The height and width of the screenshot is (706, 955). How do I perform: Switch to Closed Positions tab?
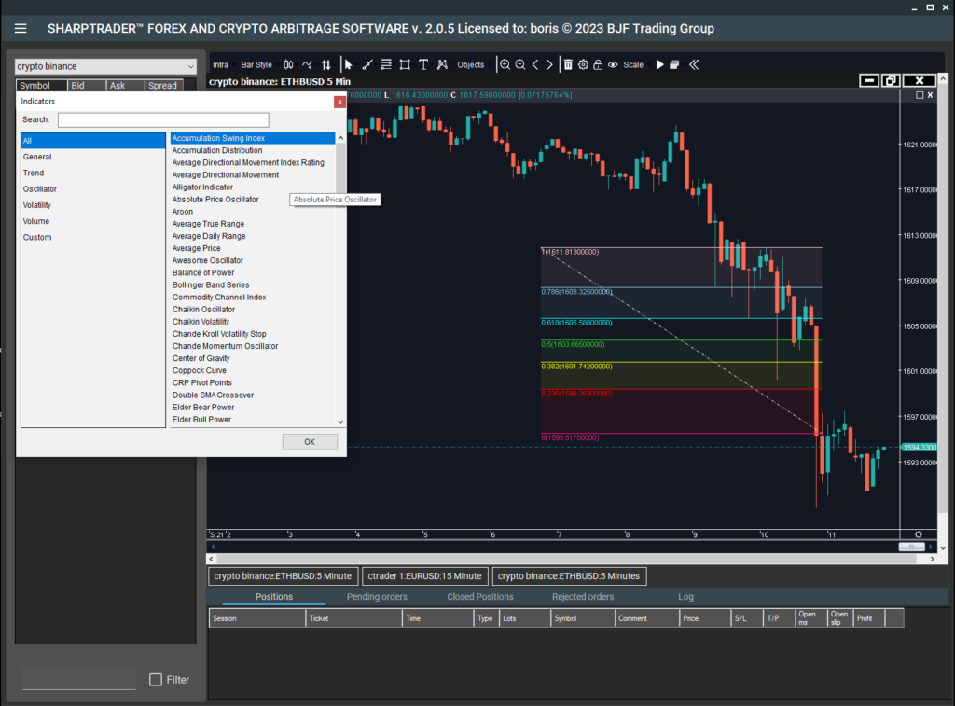click(x=480, y=597)
